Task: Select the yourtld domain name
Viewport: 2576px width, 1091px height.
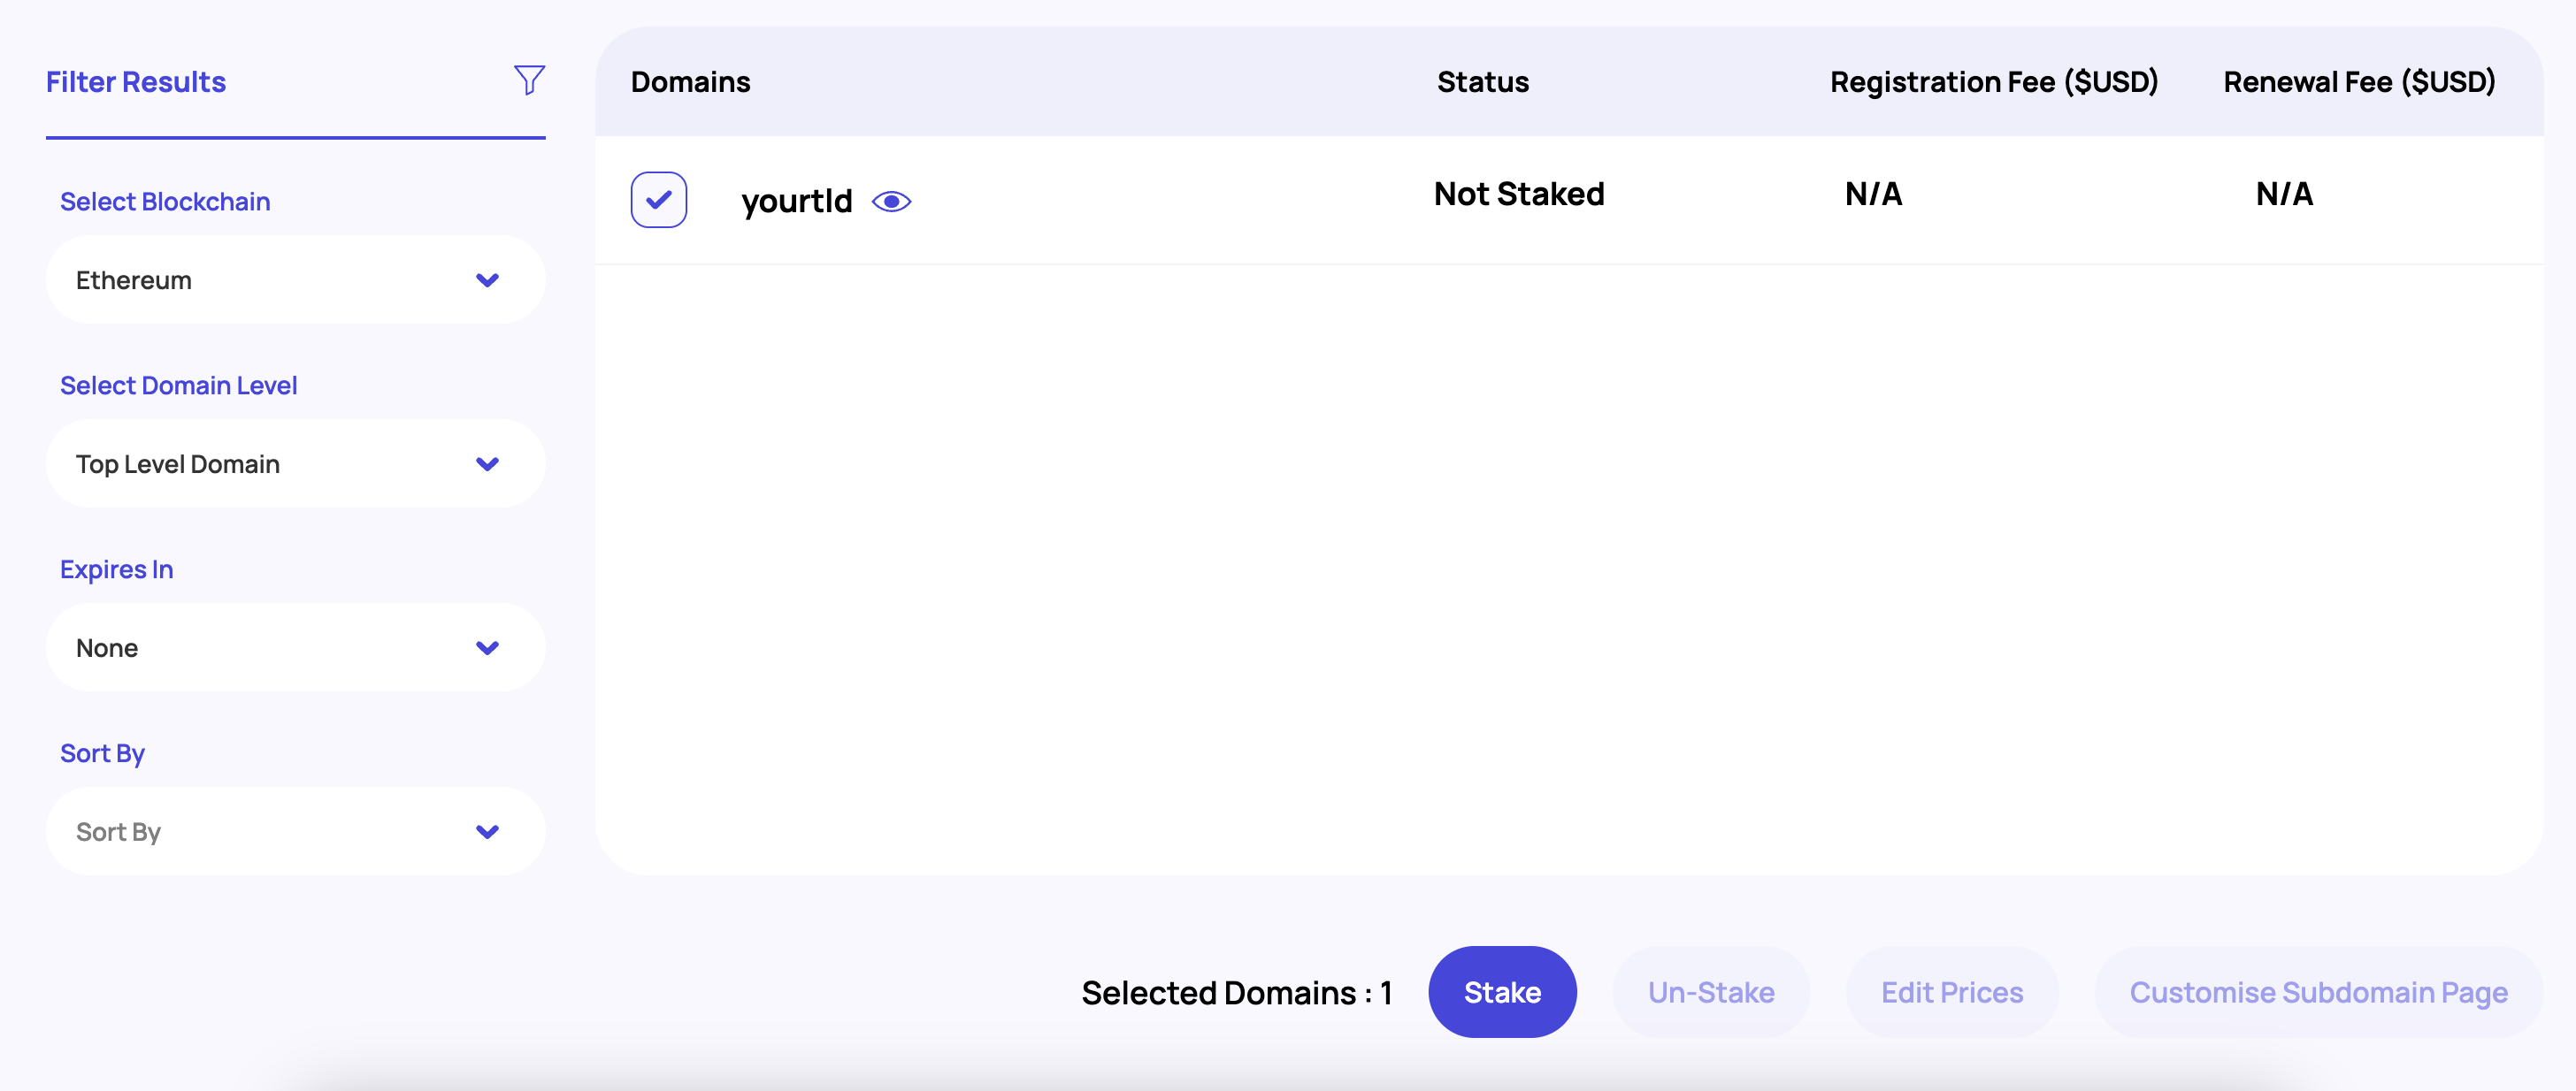Action: [x=796, y=202]
